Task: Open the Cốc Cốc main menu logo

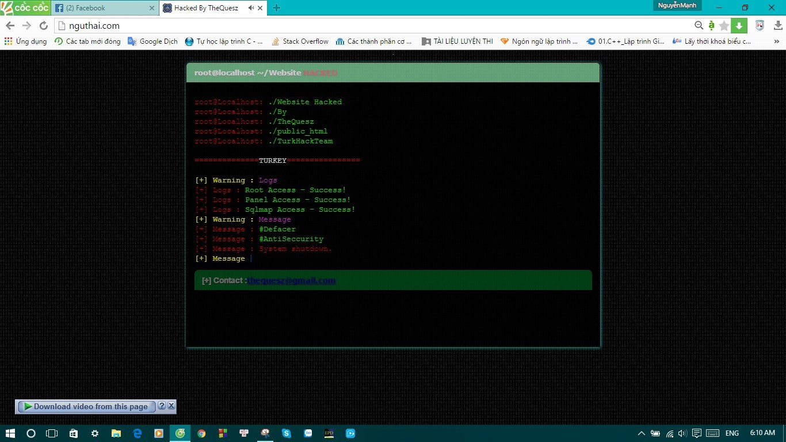Action: click(x=25, y=8)
